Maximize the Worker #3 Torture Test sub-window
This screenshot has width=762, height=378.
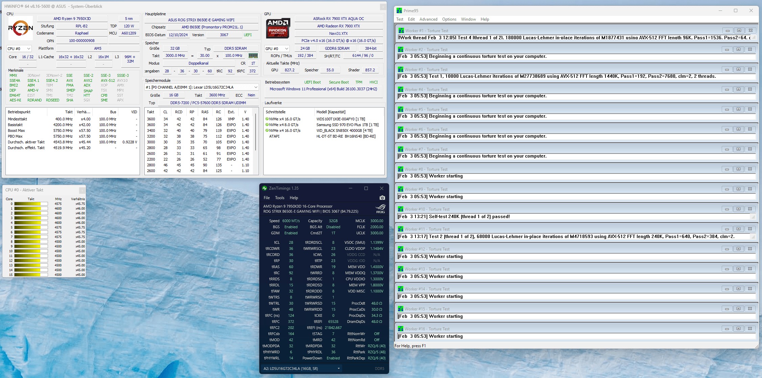pyautogui.click(x=739, y=69)
